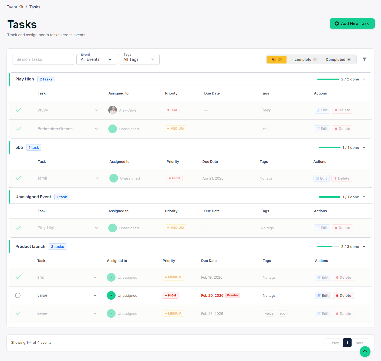
Task: Uncheck the completed ytuvv task
Action: click(18, 110)
